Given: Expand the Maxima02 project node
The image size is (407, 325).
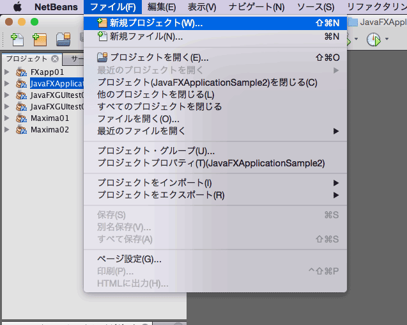Looking at the screenshot, I should [x=7, y=129].
